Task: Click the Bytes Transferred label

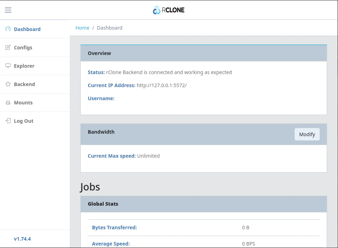Action: click(x=115, y=228)
